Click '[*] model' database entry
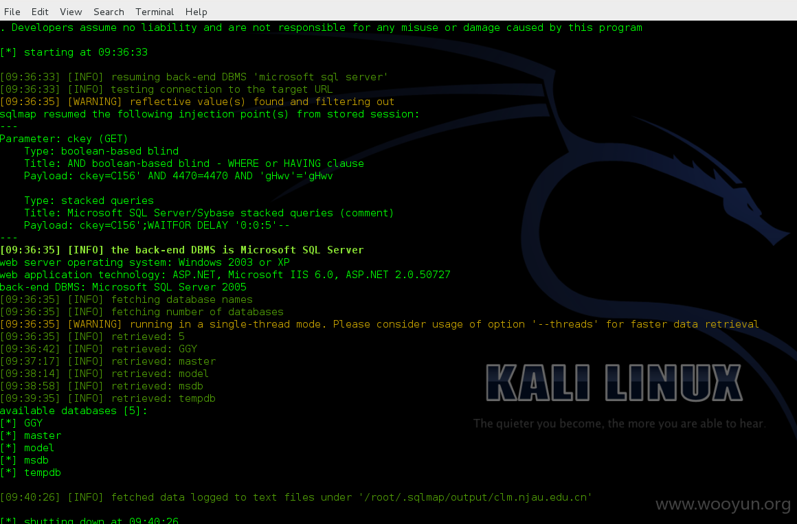Viewport: 797px width, 524px height. (27, 448)
